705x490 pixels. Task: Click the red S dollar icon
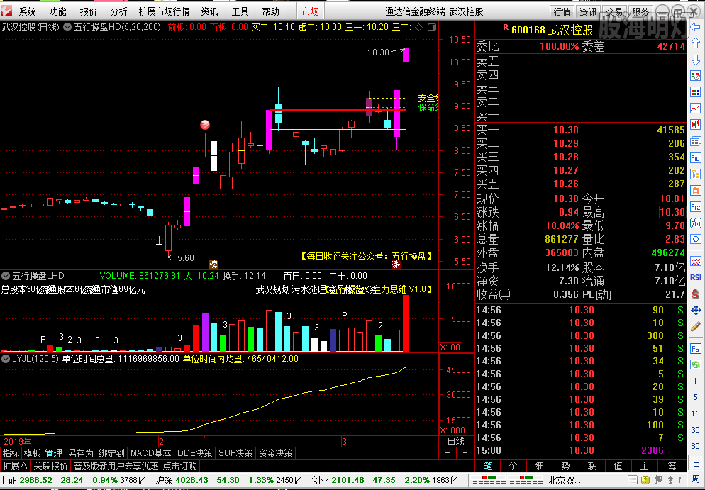click(x=696, y=294)
